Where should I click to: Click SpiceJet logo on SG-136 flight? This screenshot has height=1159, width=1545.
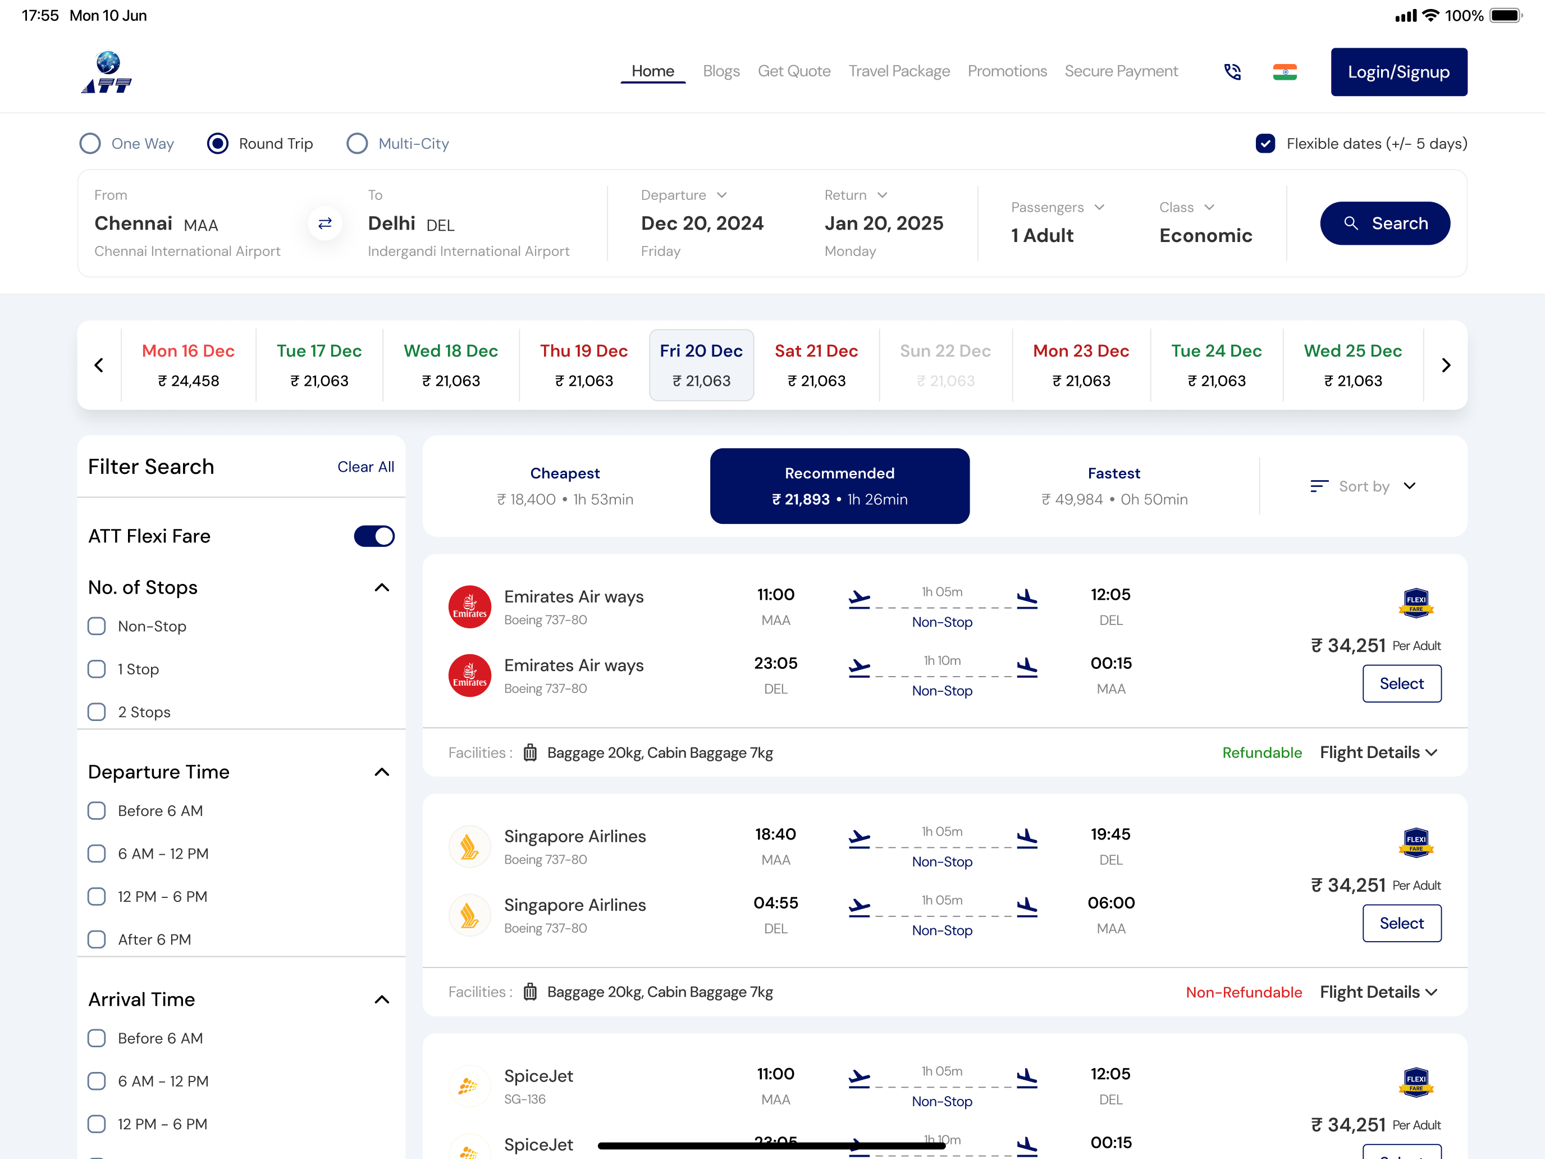(469, 1085)
